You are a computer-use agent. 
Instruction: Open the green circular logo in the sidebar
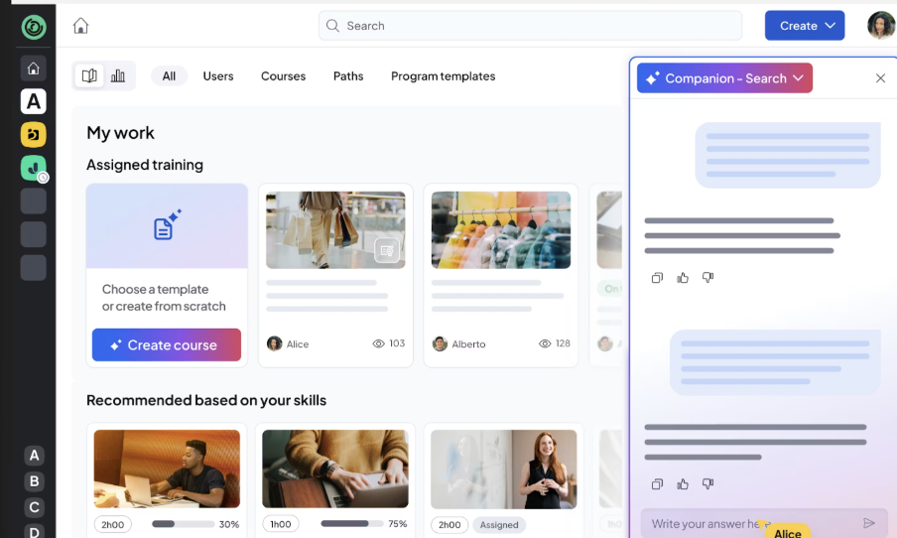(34, 27)
